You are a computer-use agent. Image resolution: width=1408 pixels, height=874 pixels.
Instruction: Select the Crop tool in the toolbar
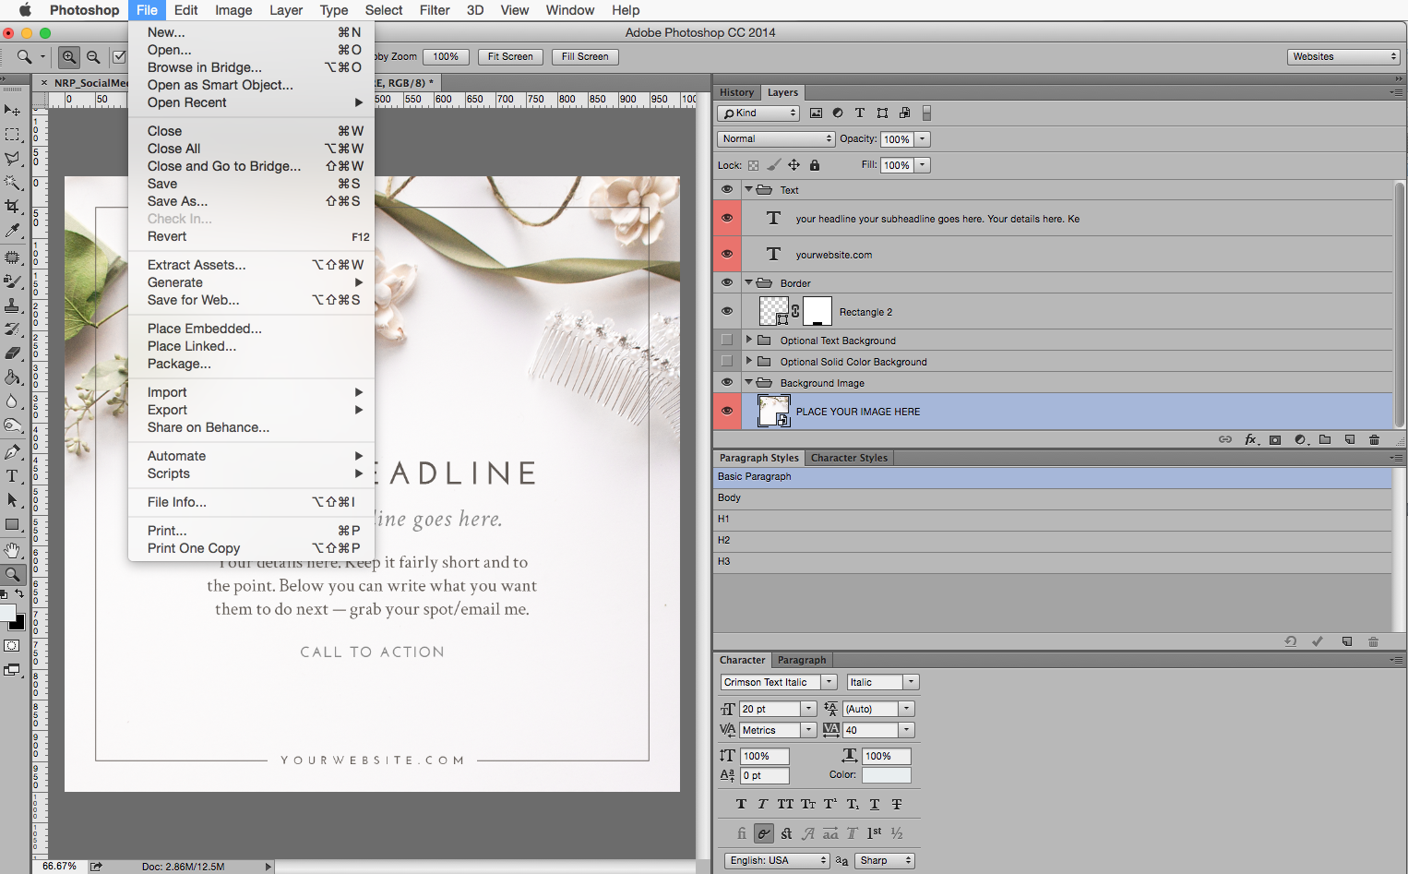[12, 207]
